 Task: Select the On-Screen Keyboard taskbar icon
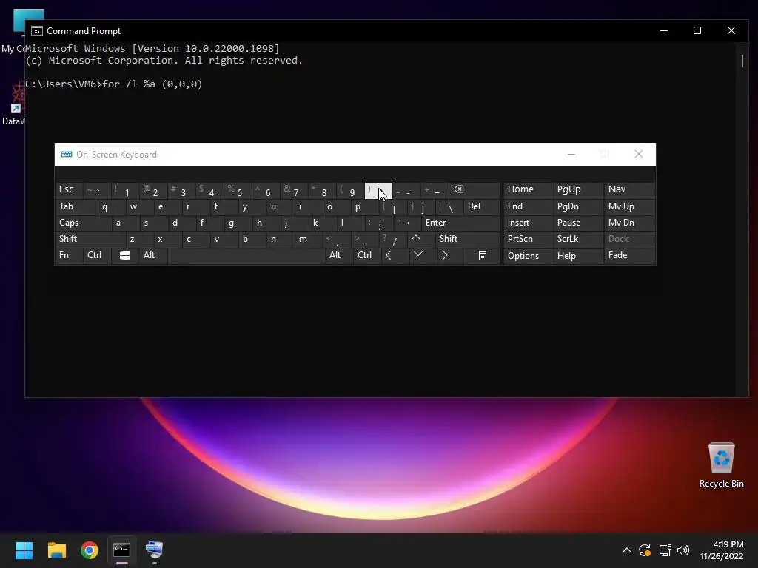tap(154, 550)
